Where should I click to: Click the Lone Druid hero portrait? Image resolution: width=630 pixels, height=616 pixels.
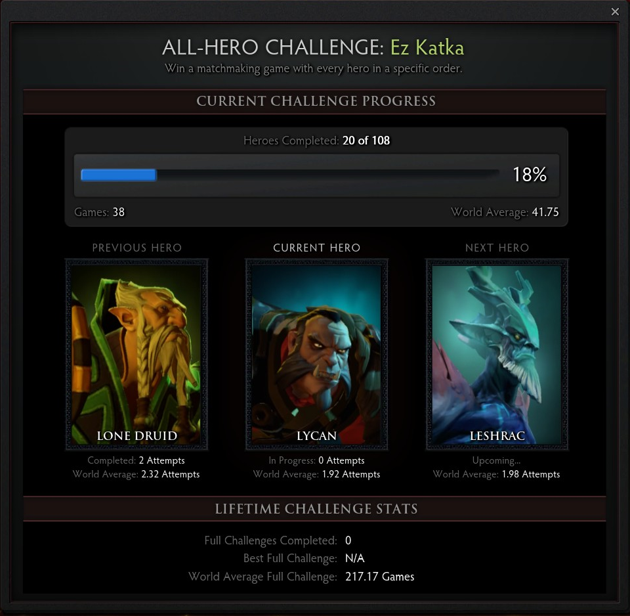click(136, 354)
